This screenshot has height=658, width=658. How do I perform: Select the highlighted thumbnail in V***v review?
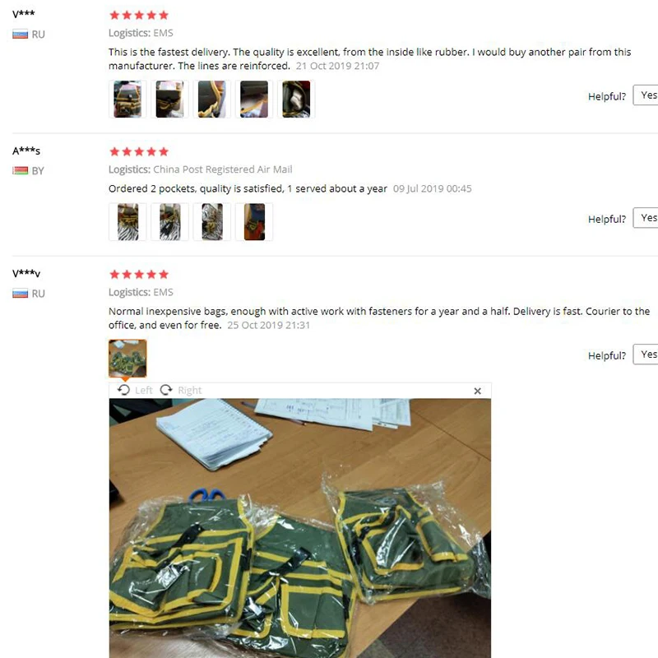tap(127, 359)
